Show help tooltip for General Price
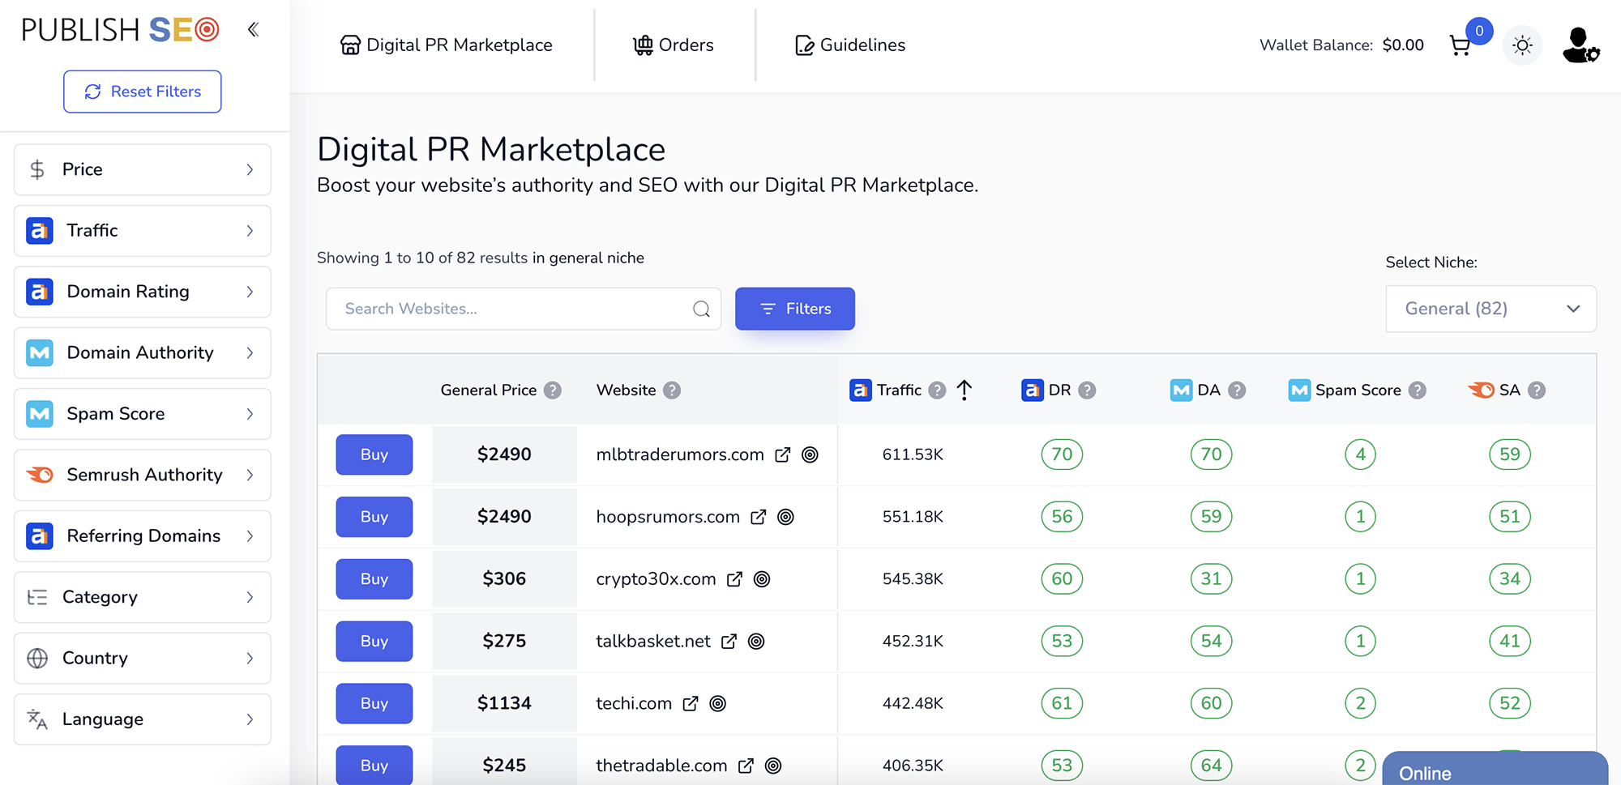The height and width of the screenshot is (785, 1621). 553,390
